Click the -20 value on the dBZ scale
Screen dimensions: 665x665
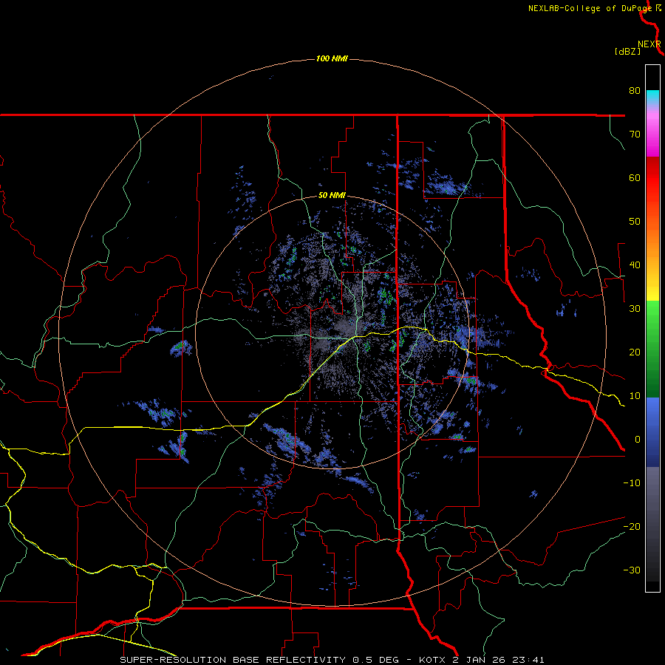coord(632,527)
